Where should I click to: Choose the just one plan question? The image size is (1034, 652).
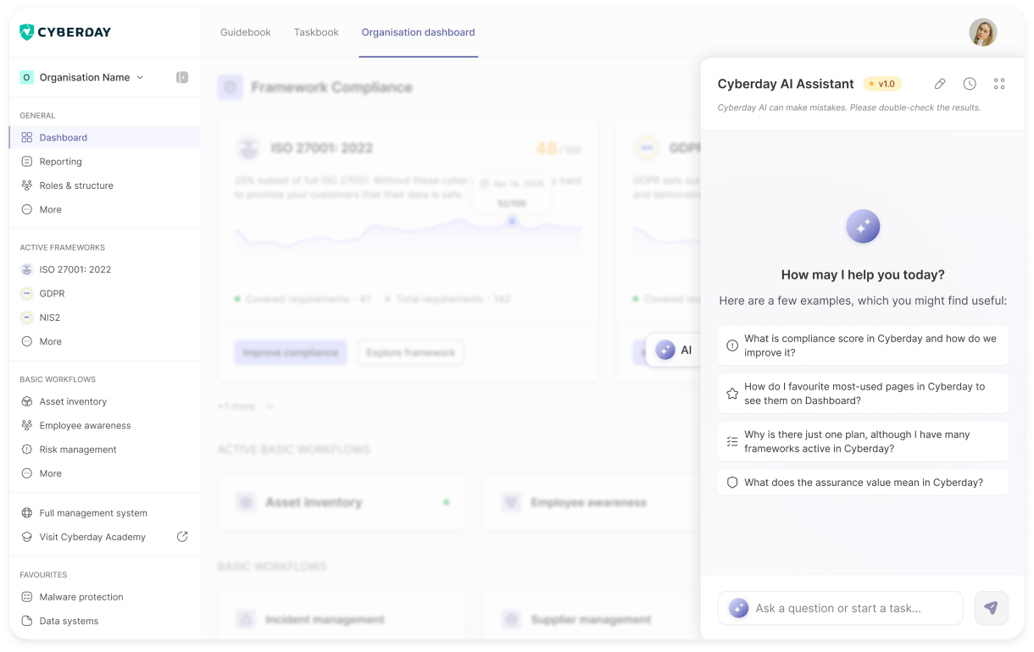(863, 442)
